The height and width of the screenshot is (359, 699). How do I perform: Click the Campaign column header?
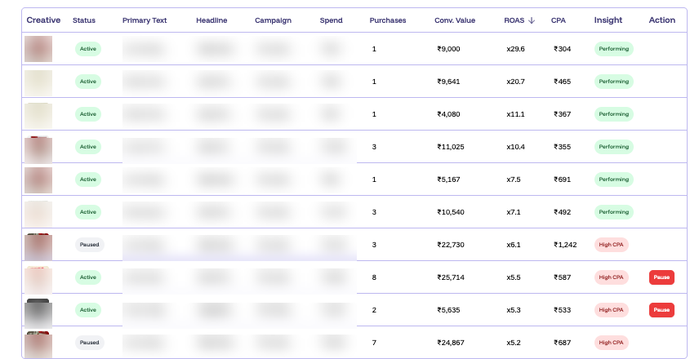273,20
